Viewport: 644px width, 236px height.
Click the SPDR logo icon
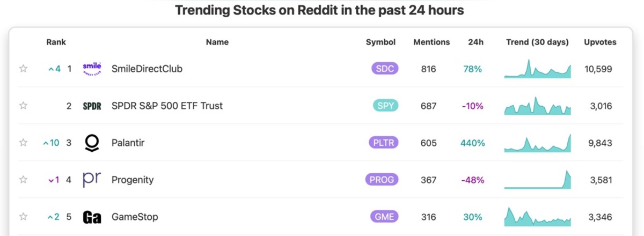coord(92,106)
